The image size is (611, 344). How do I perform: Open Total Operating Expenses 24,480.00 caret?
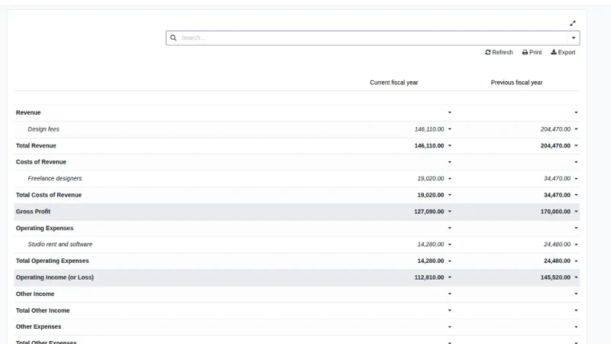[576, 261]
